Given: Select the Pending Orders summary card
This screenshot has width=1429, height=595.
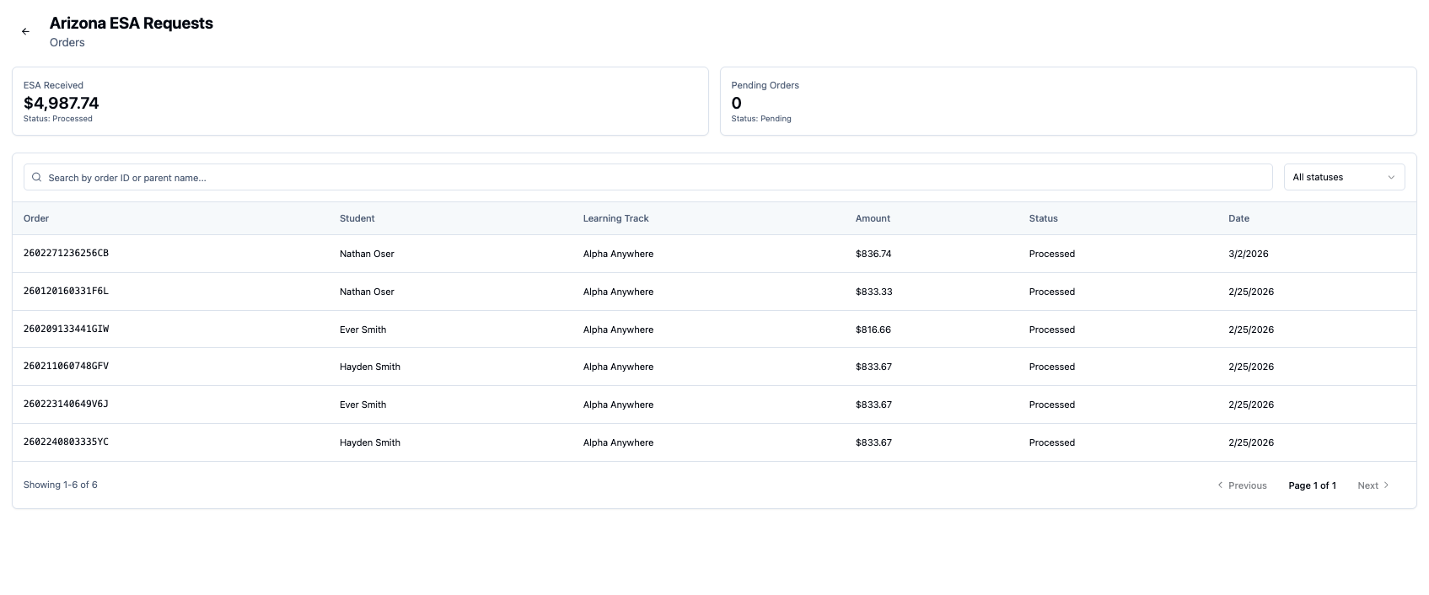Looking at the screenshot, I should point(1067,101).
